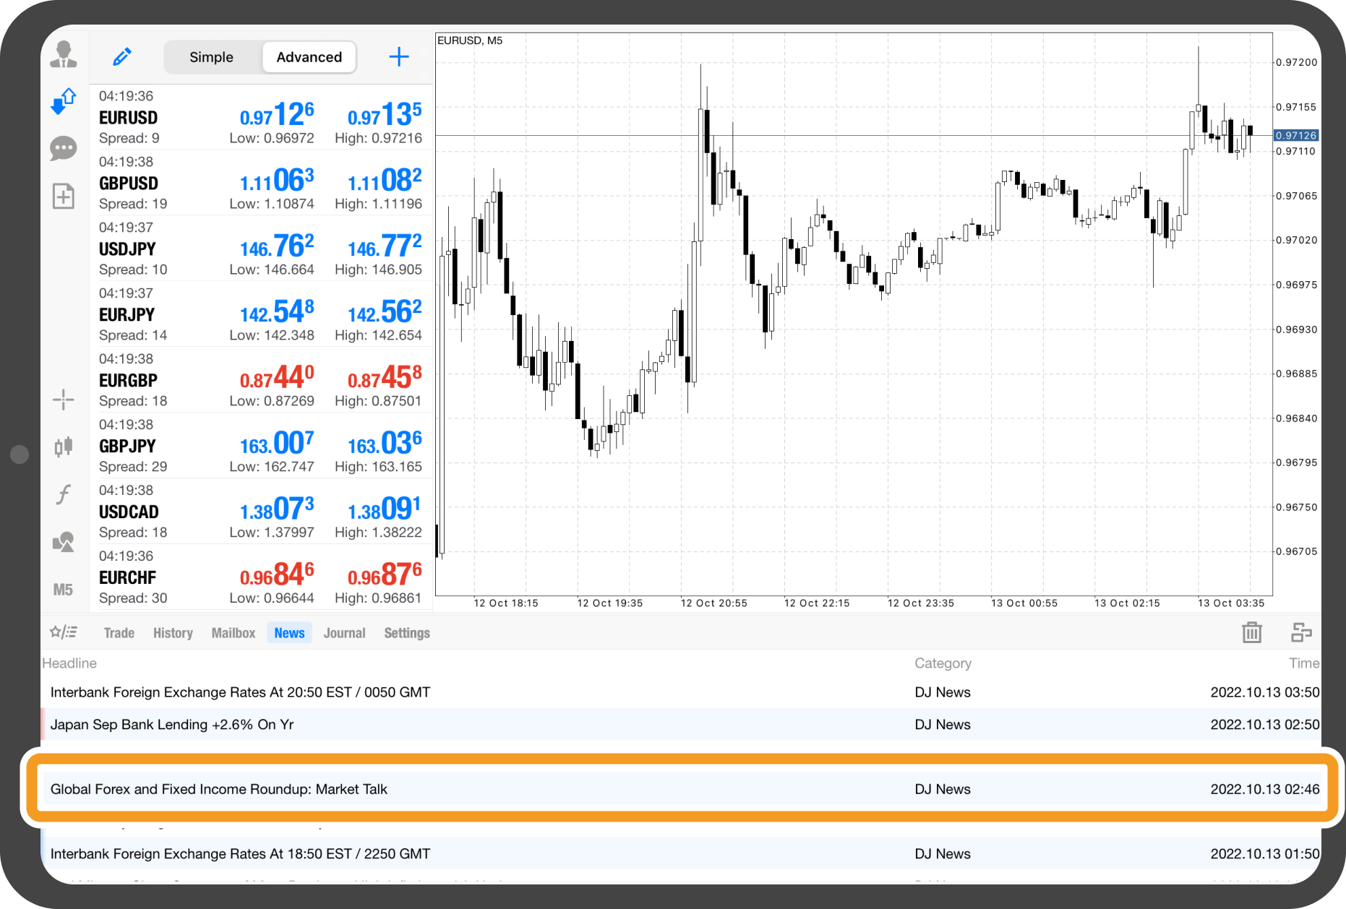1346x909 pixels.
Task: Switch to Advanced quotes view
Action: (x=309, y=57)
